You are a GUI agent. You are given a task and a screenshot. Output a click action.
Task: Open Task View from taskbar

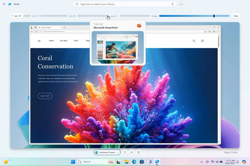pos(118,162)
